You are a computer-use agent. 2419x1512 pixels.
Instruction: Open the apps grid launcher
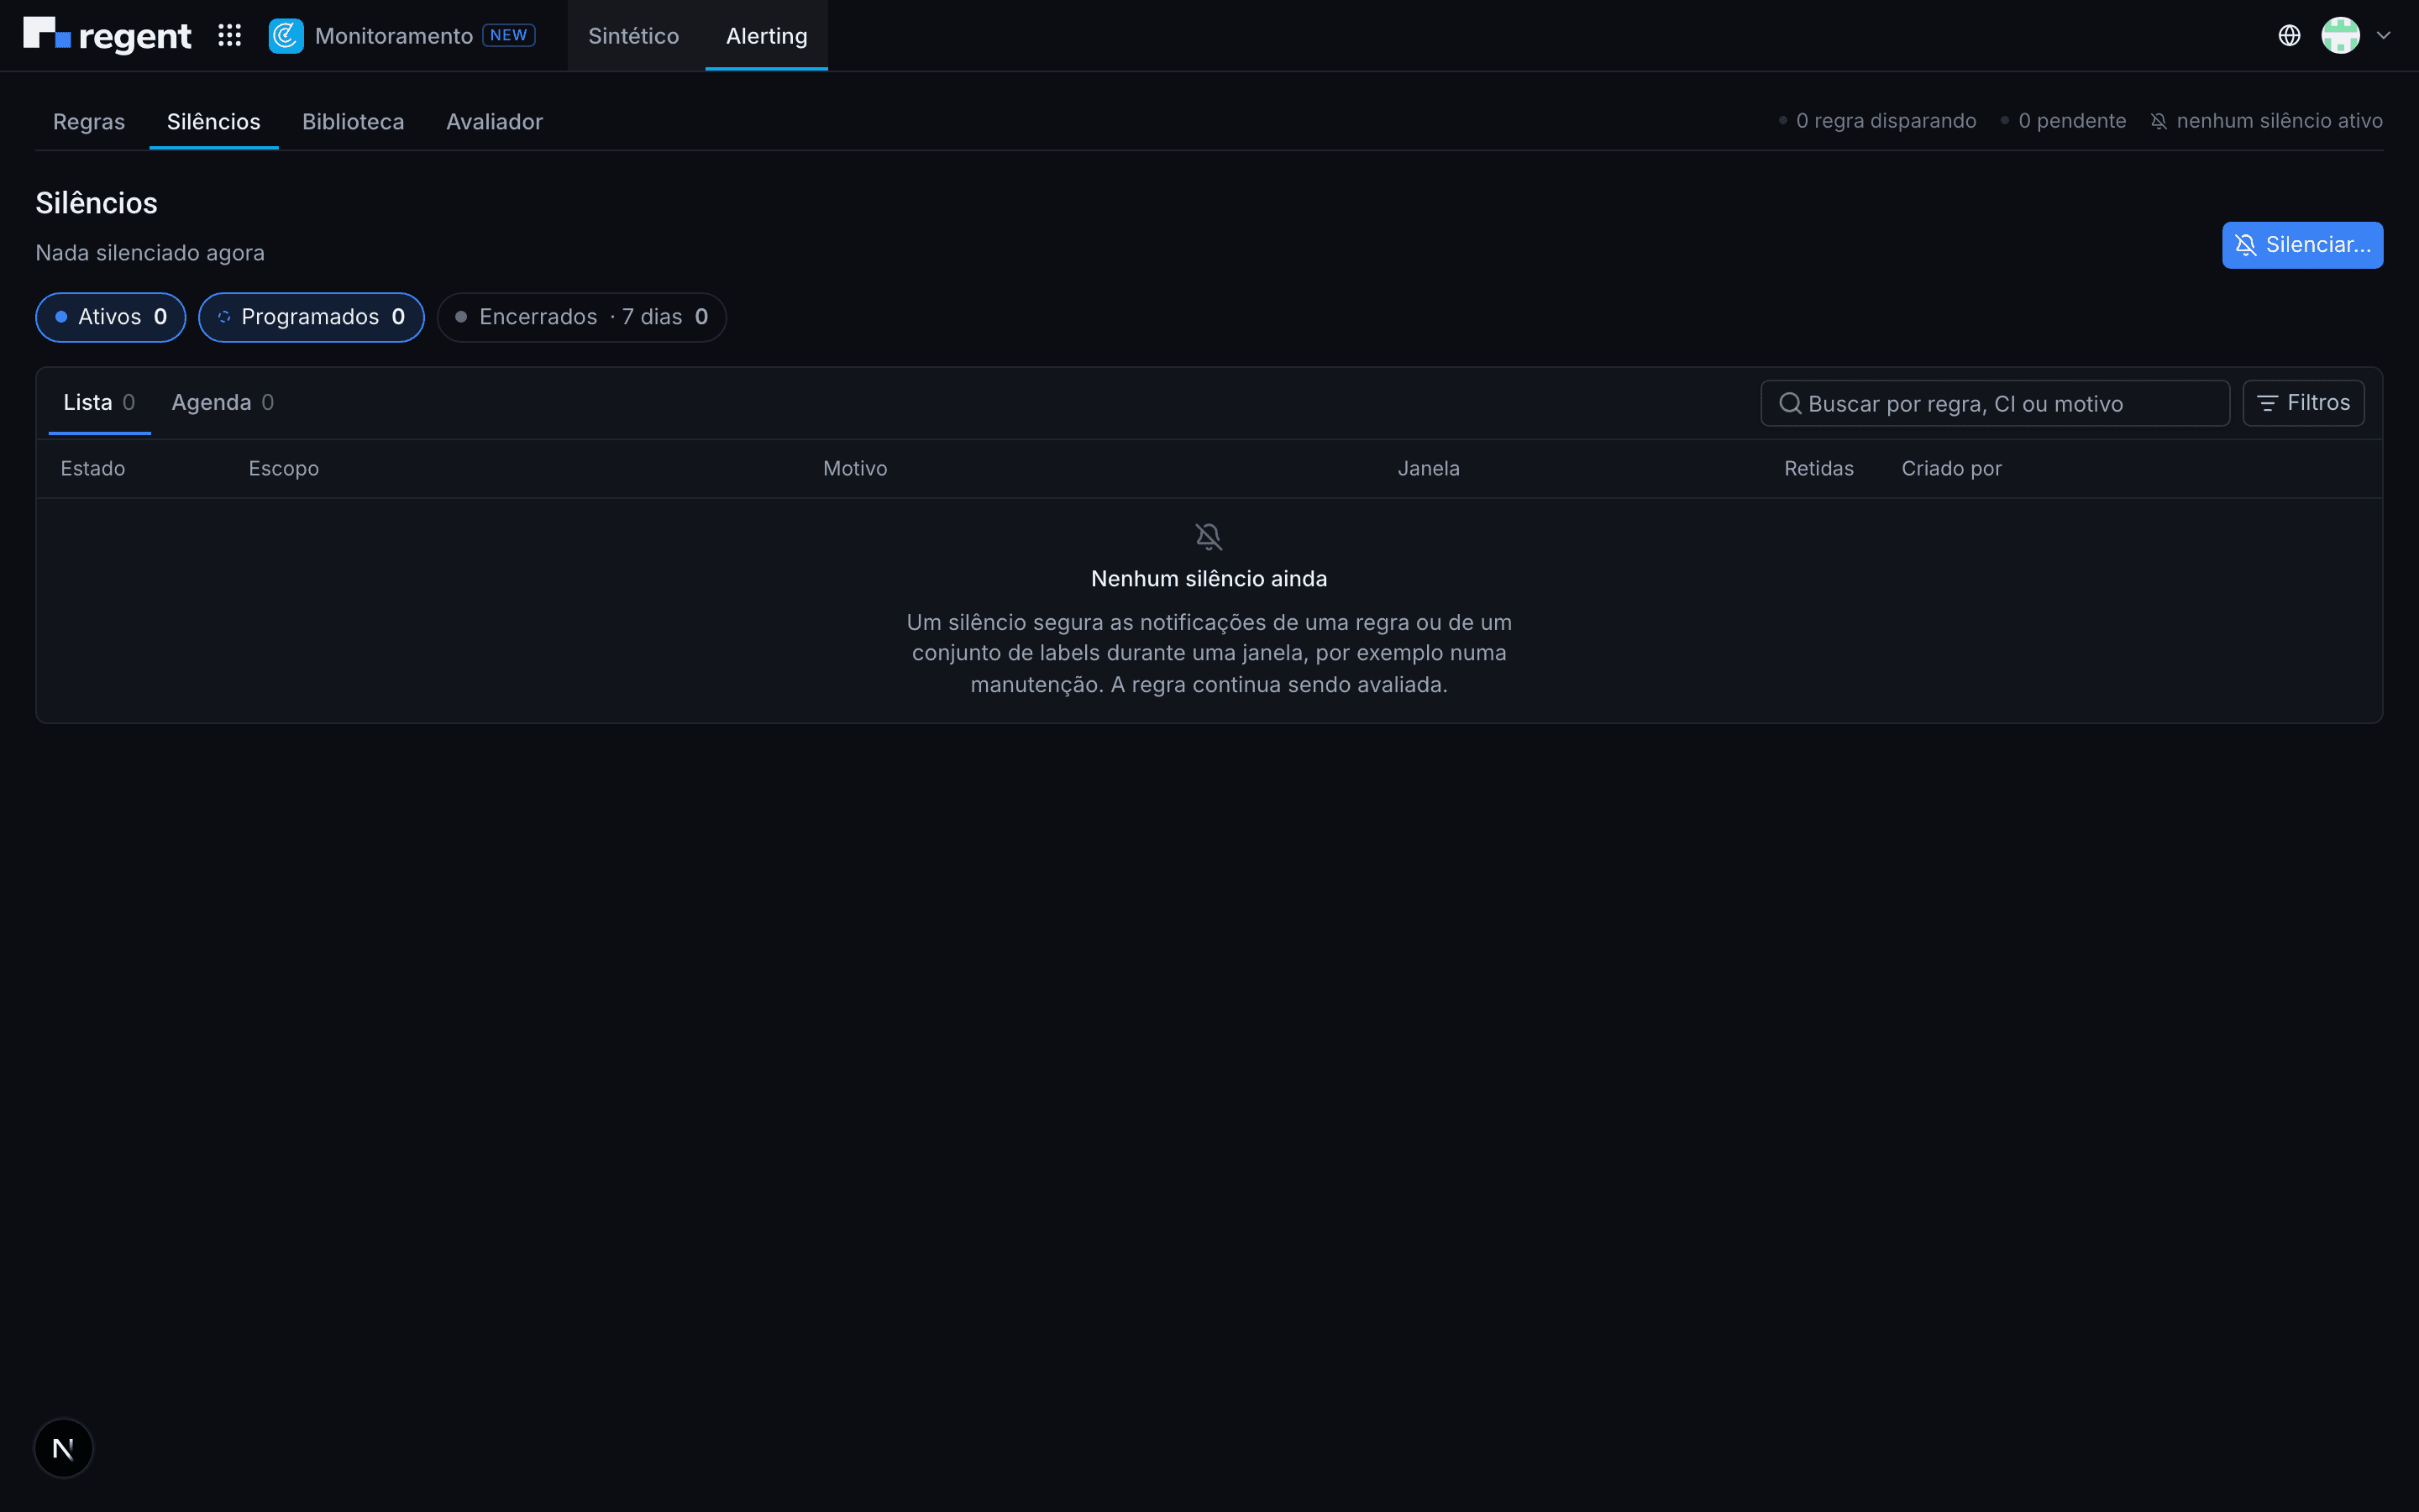[230, 36]
